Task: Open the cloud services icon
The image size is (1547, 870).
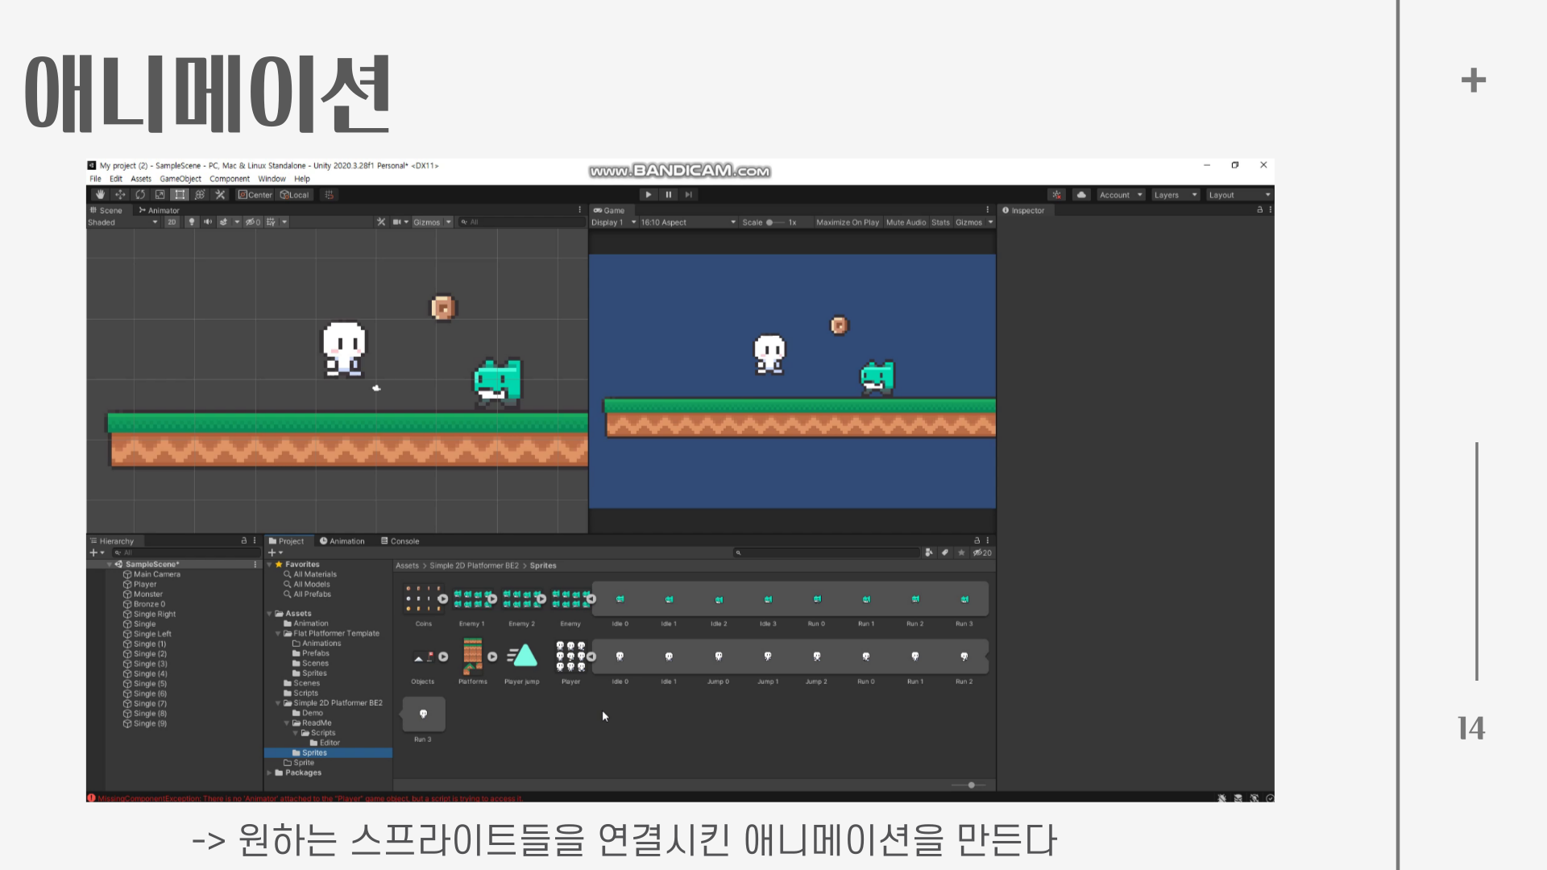Action: [1081, 195]
